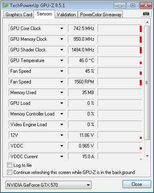Image resolution: width=154 pixels, height=193 pixels.
Task: Click the vertical scrollbar thumb
Action: click(x=147, y=83)
